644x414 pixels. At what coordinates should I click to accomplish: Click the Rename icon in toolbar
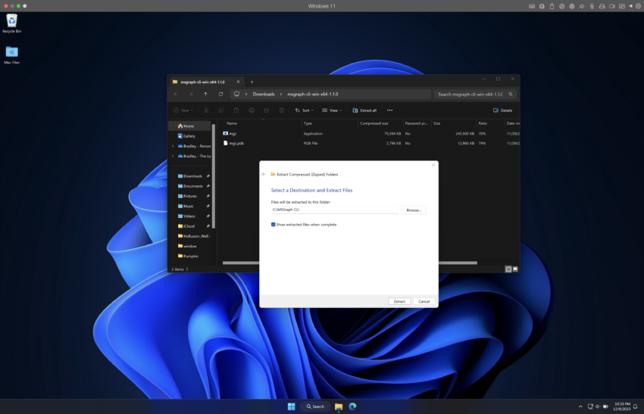point(252,111)
